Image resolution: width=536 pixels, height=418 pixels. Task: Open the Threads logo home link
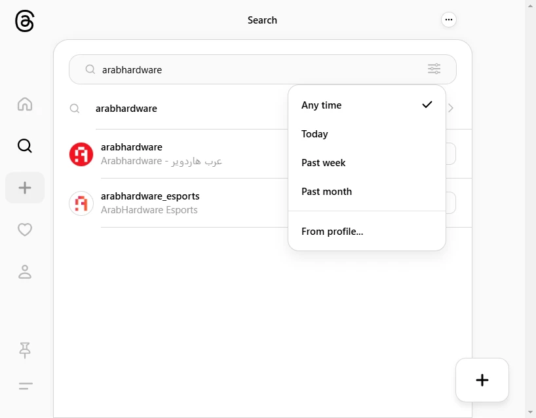click(x=25, y=21)
